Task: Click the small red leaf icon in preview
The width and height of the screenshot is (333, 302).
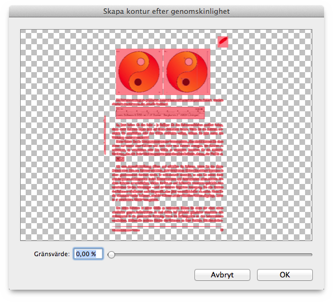Action: (x=223, y=41)
